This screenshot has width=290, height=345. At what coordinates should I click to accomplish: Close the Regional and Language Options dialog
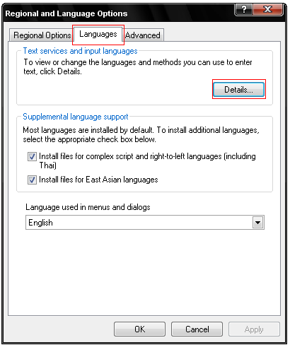coord(268,9)
